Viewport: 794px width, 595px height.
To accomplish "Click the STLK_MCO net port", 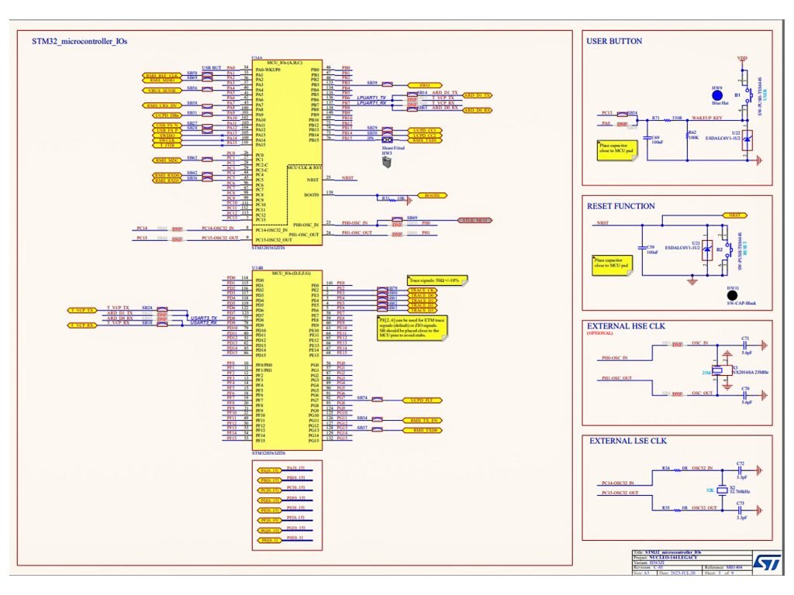I will click(x=475, y=220).
